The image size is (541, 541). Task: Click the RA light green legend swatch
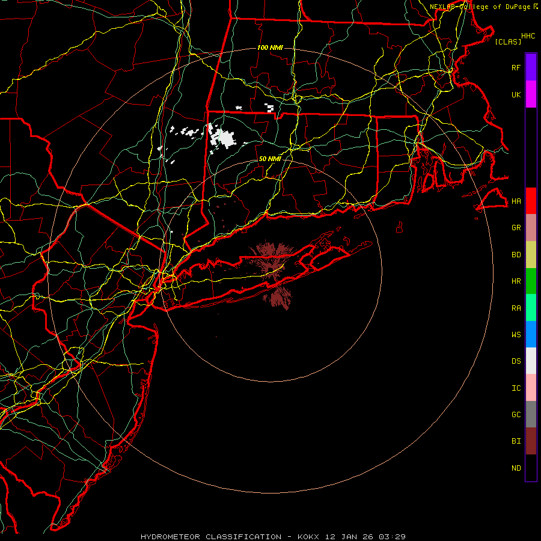pyautogui.click(x=531, y=308)
